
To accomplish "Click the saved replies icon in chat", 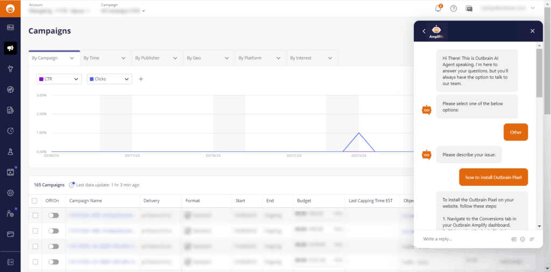I will point(514,239).
